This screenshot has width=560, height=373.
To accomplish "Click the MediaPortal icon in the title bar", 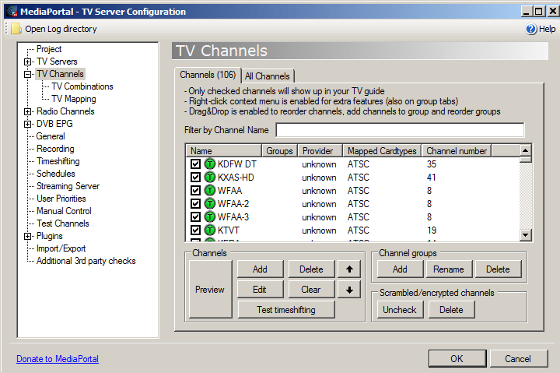I will (x=12, y=12).
